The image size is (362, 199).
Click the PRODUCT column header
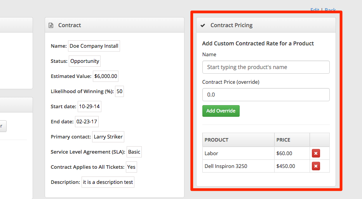click(216, 140)
